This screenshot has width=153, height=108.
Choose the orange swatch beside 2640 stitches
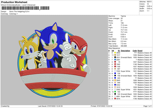click(x=115, y=80)
